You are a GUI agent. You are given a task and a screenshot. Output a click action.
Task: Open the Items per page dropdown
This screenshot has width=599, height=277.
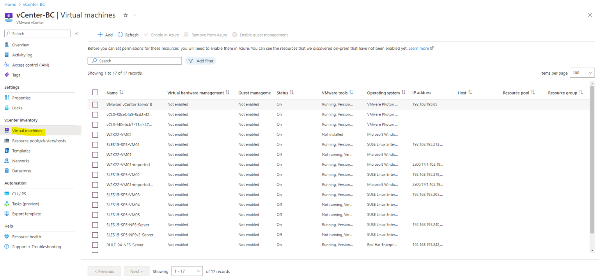coord(582,72)
